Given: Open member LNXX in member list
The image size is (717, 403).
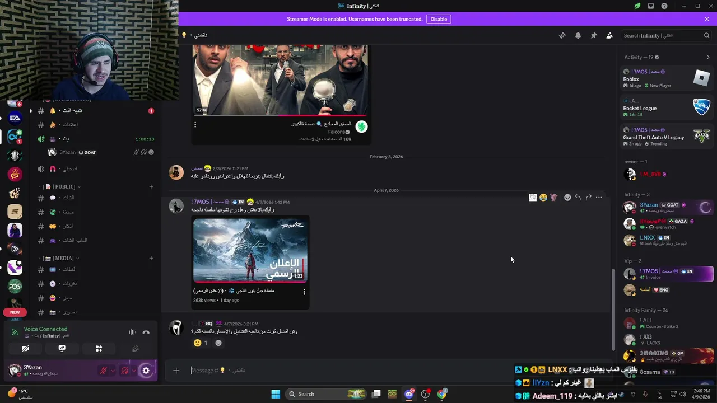Looking at the screenshot, I should (667, 240).
